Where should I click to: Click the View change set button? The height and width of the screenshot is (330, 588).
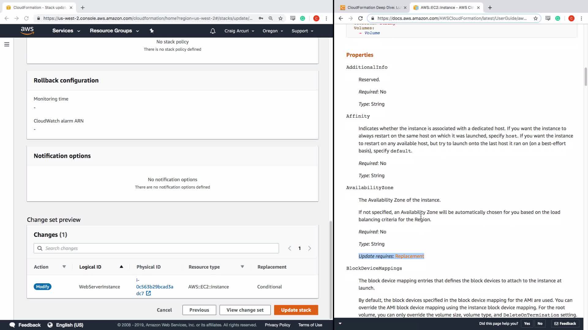coord(245,310)
